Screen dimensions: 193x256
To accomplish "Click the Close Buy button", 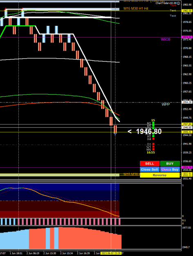I will pos(170,170).
